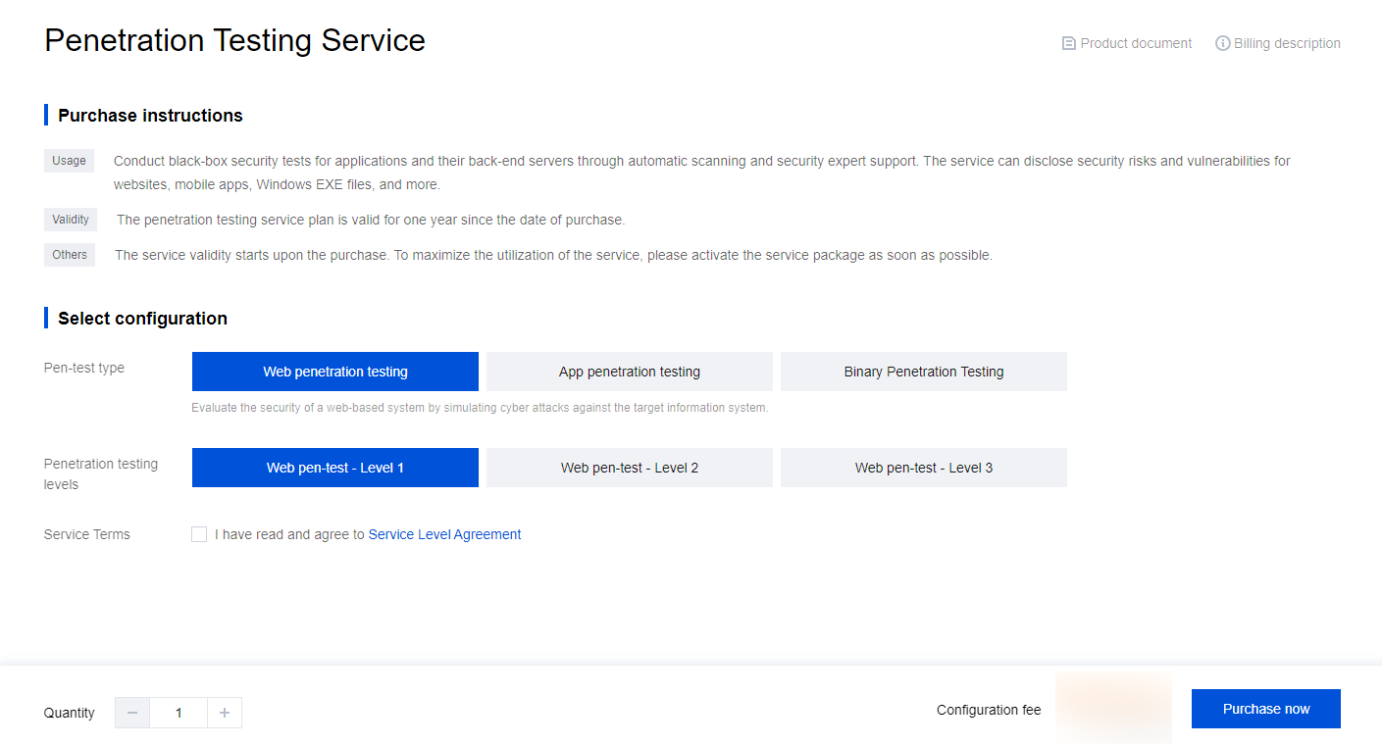Select Web pen-test - Level 1

click(335, 468)
